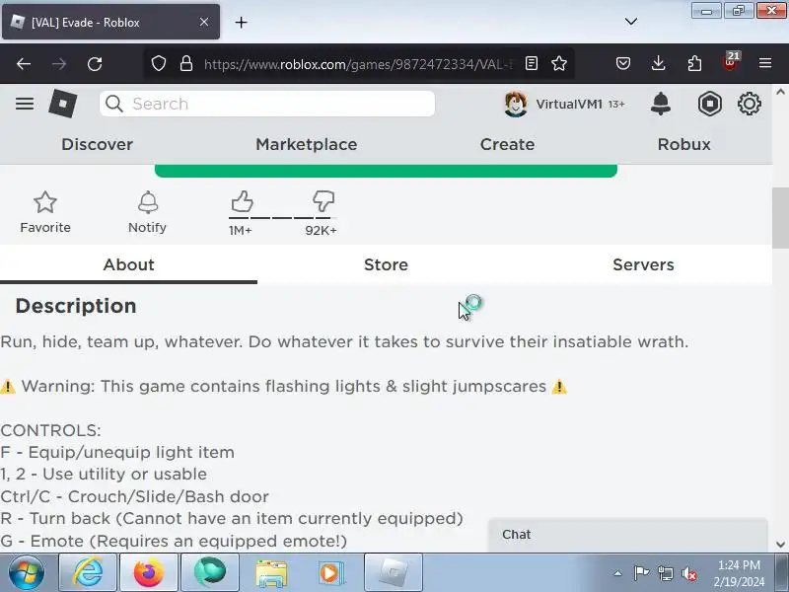Show hidden system tray icons arrow

[x=618, y=573]
